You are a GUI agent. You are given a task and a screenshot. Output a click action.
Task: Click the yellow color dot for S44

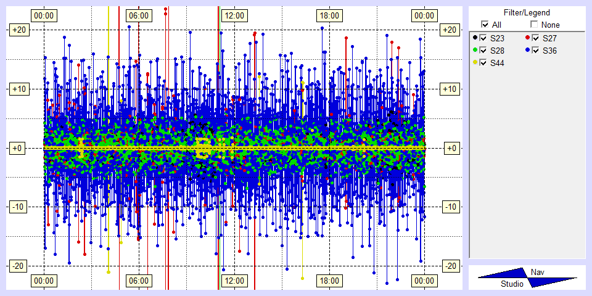[475, 62]
